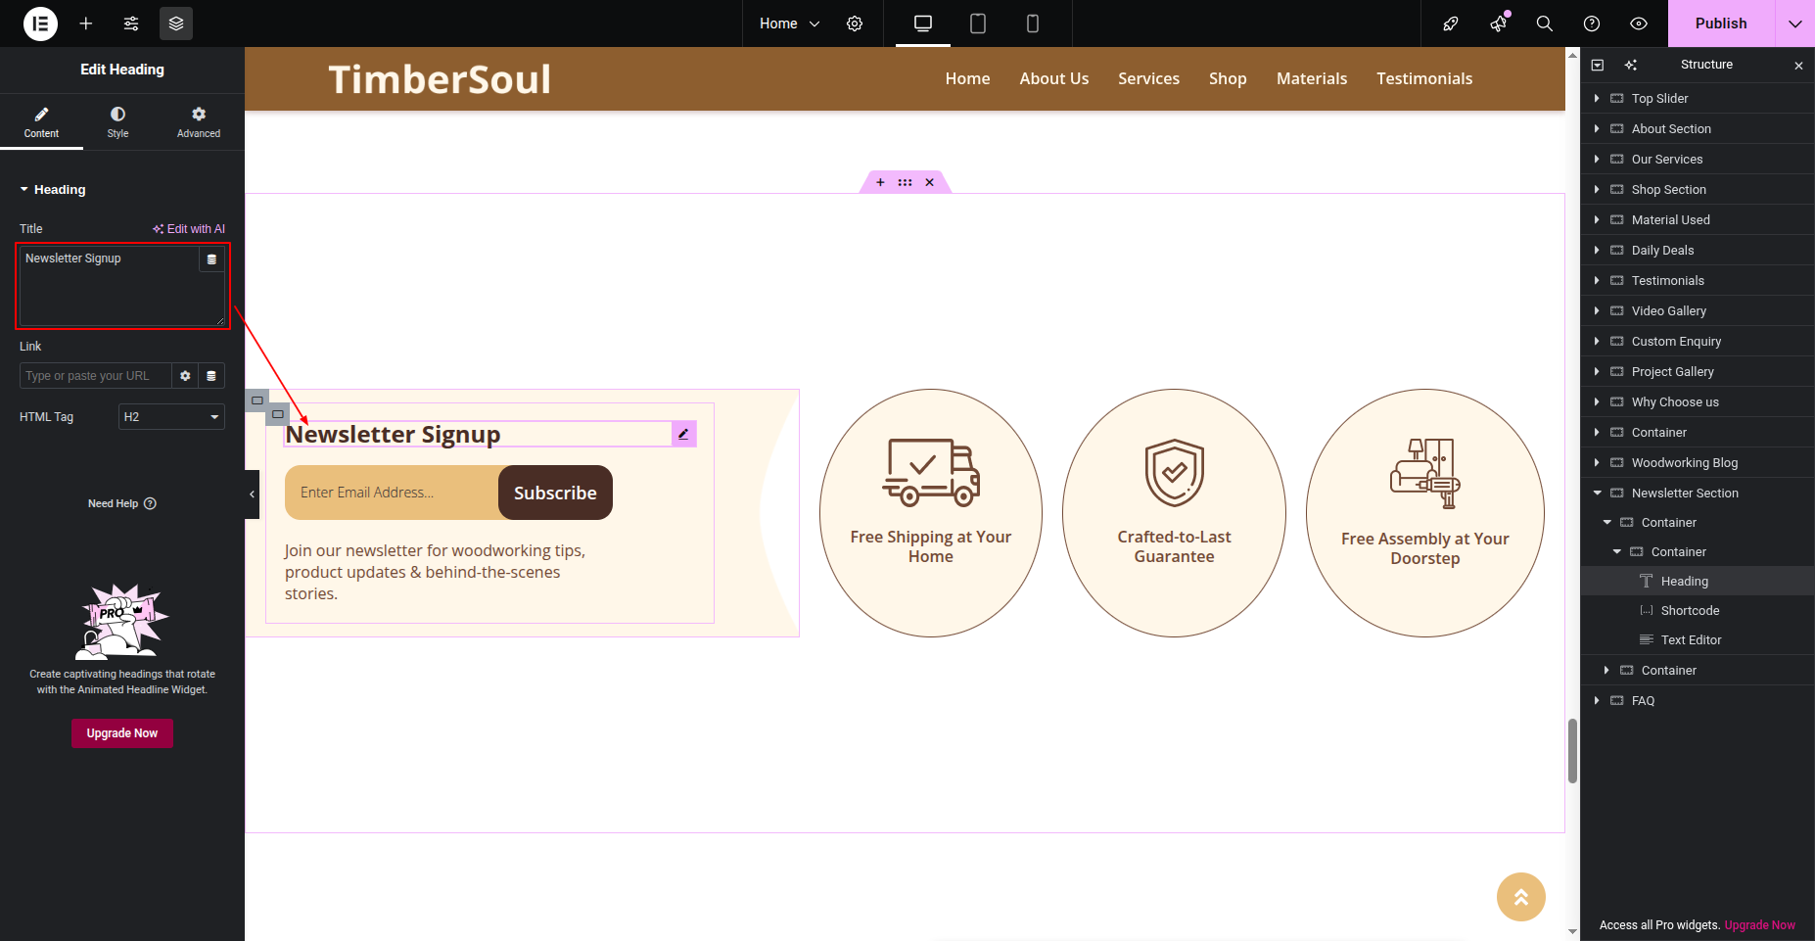Switch to mobile device preview
Screen dimensions: 1815x941
[x=1032, y=24]
